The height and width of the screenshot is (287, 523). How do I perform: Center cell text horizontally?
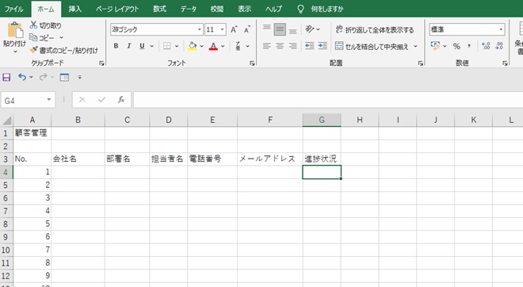280,46
